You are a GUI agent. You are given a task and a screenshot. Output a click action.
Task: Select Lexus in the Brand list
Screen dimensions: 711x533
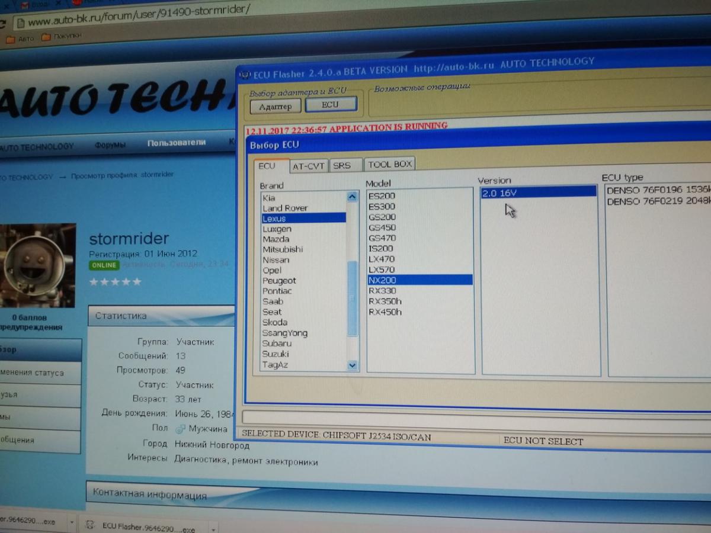coord(303,218)
